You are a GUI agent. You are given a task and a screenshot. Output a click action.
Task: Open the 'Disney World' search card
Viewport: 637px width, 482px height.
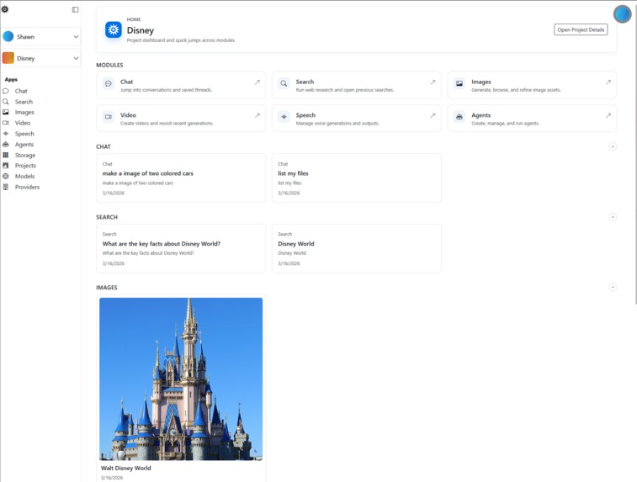pyautogui.click(x=356, y=248)
